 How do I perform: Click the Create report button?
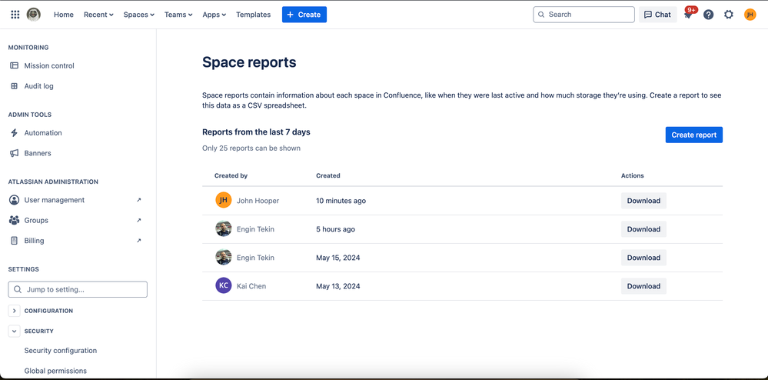[694, 135]
